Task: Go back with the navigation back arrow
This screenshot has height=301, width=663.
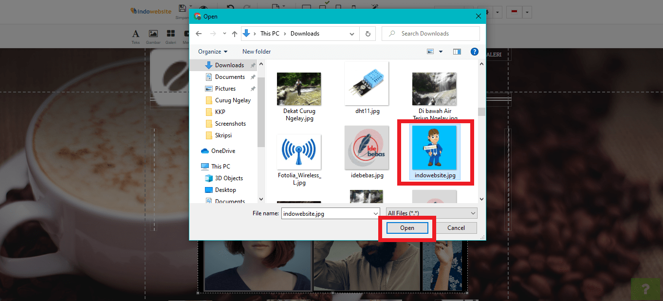Action: 200,33
